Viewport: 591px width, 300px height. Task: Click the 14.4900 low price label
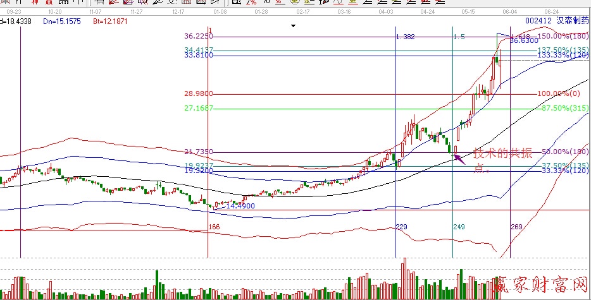(241, 206)
